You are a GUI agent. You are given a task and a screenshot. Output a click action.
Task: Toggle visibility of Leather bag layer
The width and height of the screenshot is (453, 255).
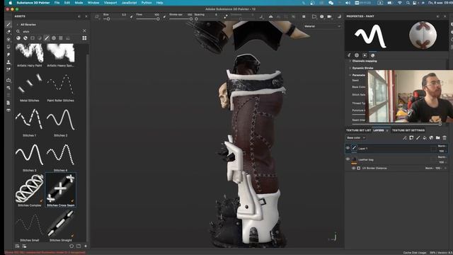pos(348,159)
